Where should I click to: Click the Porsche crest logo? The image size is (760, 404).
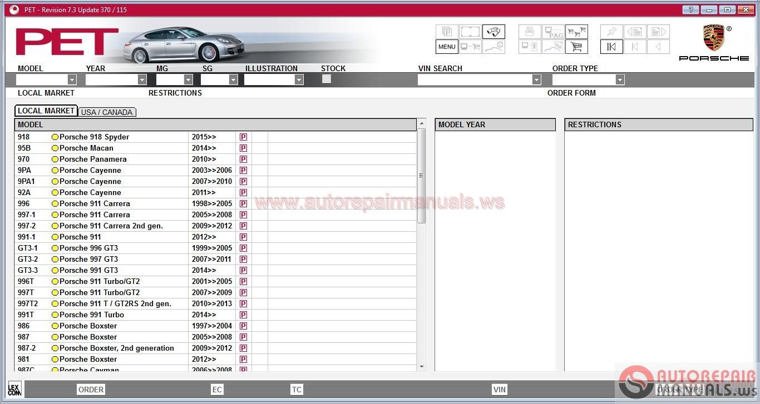coord(714,38)
